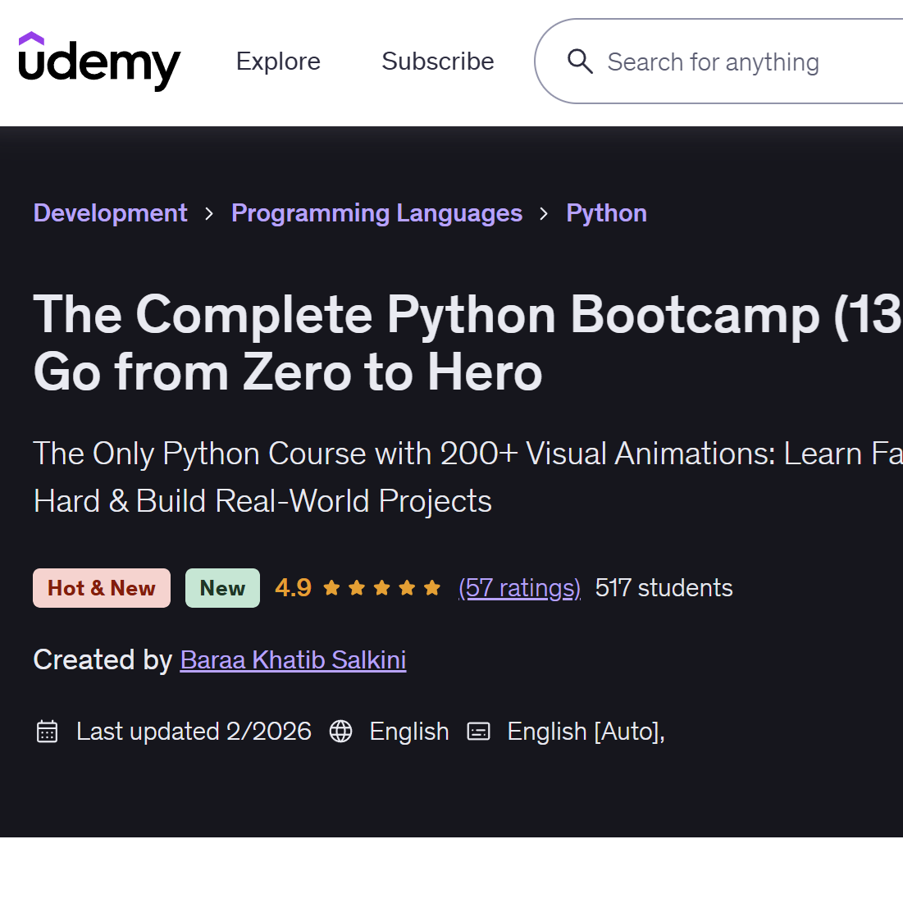This screenshot has width=903, height=903.
Task: Focus the Search for anything field
Action: click(x=718, y=61)
